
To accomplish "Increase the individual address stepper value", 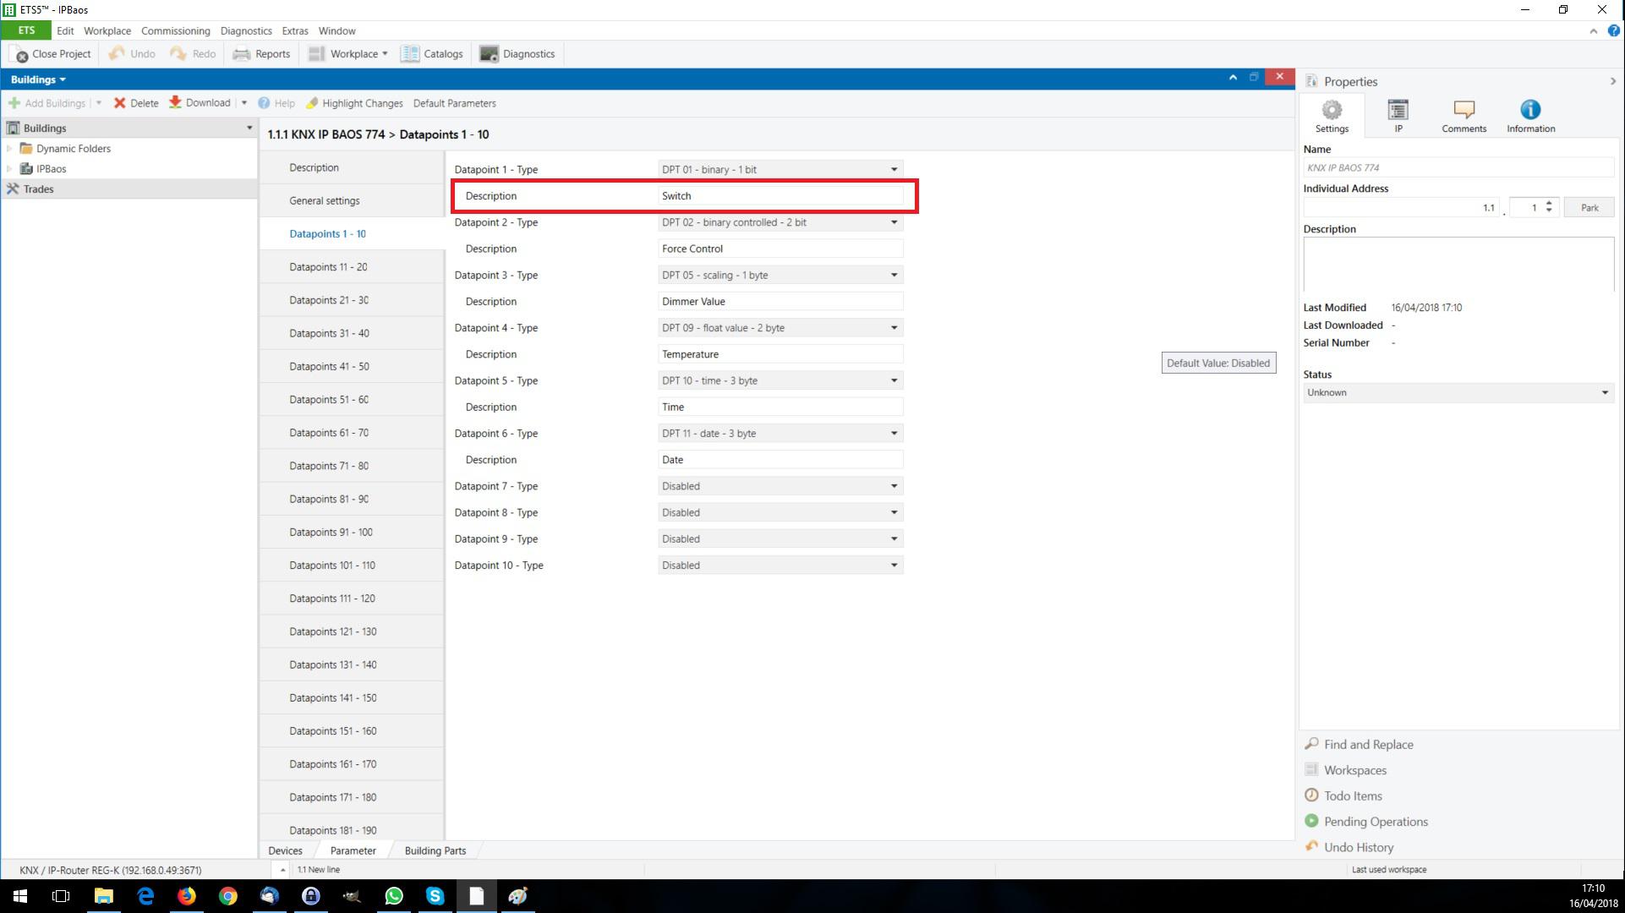I will click(1549, 203).
